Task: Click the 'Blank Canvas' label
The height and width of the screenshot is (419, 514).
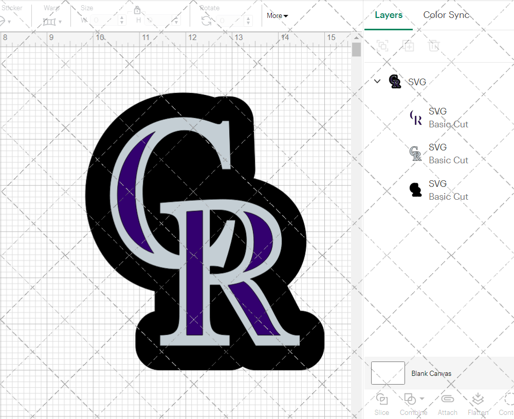Action: [x=431, y=373]
